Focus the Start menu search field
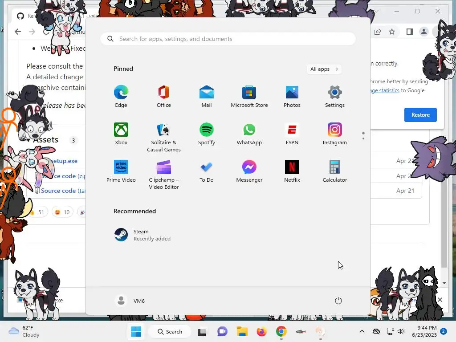This screenshot has height=342, width=456. [x=228, y=39]
